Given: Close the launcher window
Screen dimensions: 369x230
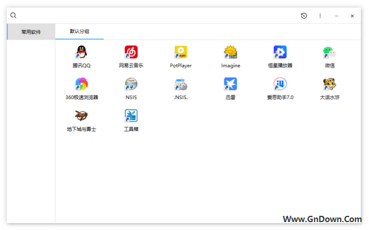Looking at the screenshot, I should tap(352, 16).
